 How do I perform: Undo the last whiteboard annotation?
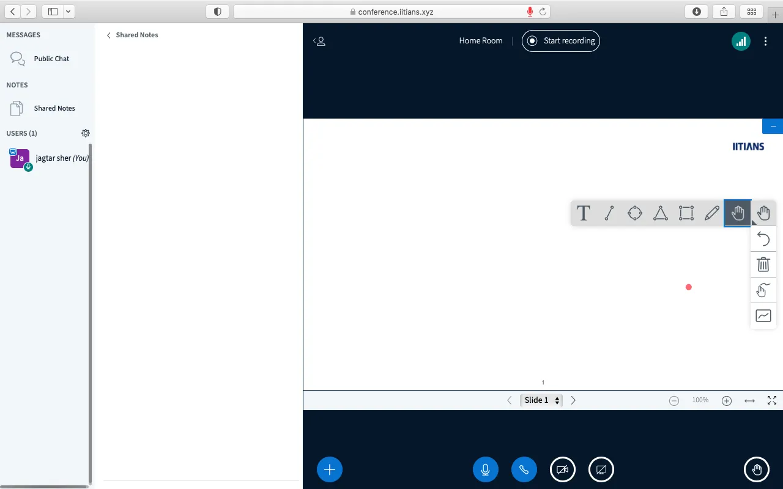pos(763,239)
